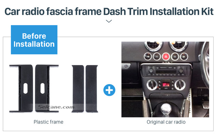Open the original car radio photo

tap(165, 79)
